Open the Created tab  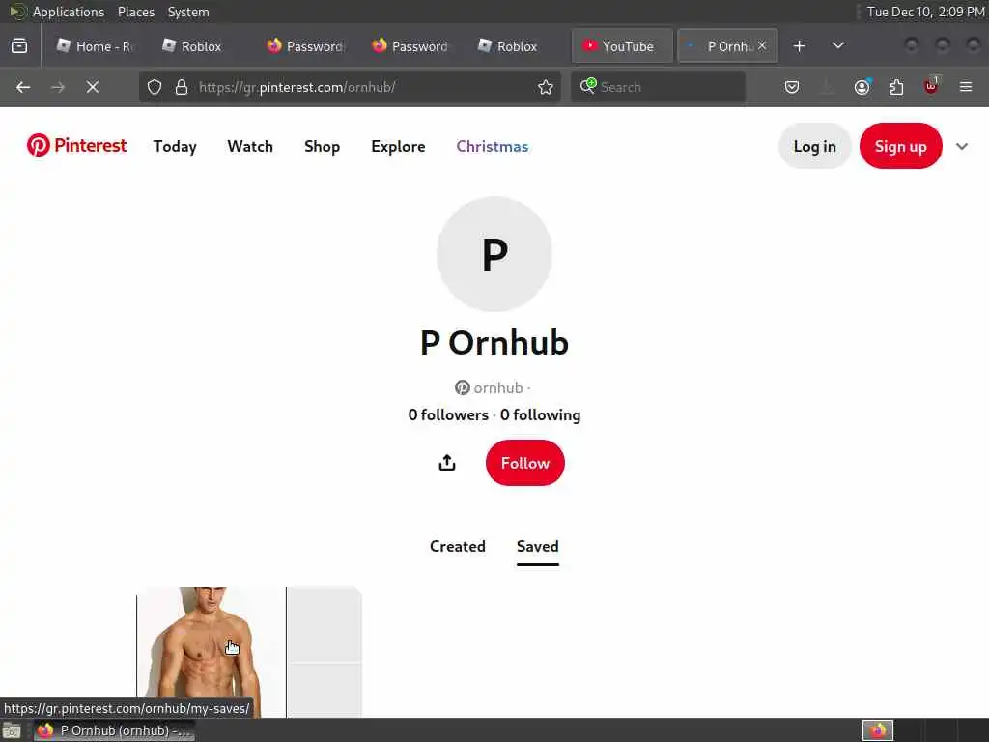[457, 547]
